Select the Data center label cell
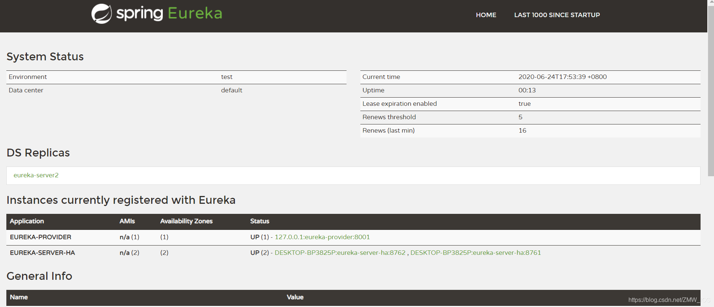Image resolution: width=714 pixels, height=307 pixels. point(26,90)
